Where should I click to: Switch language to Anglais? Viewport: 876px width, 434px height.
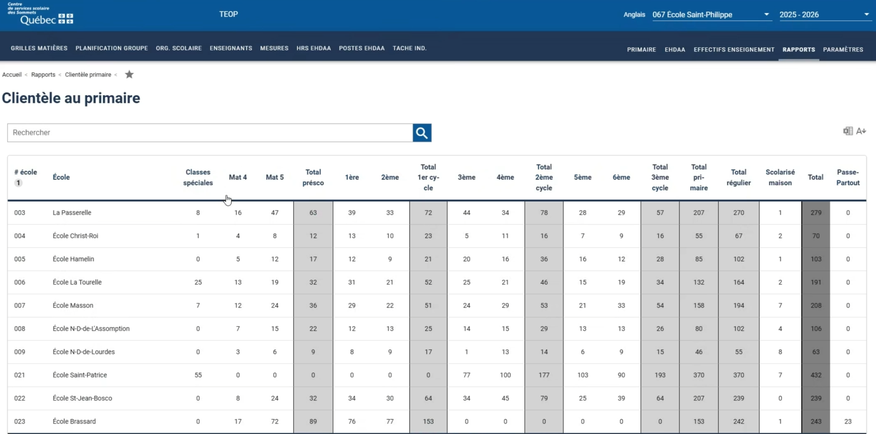click(x=634, y=15)
